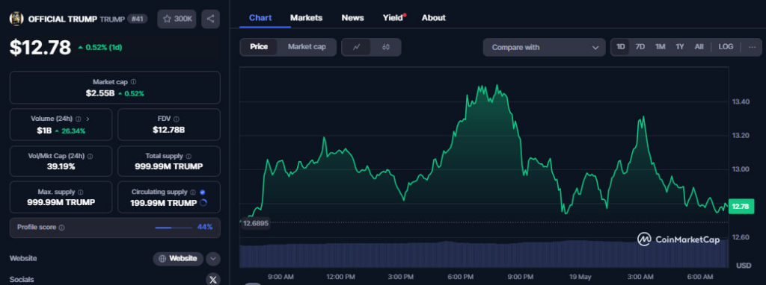Switch to candlestick chart icon
The width and height of the screenshot is (766, 285).
click(x=386, y=47)
